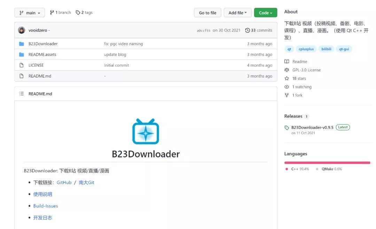
Task: View the 2 tags link
Action: point(84,13)
